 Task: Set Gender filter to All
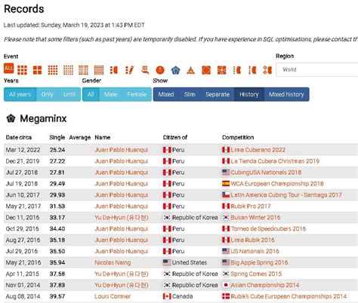(91, 94)
